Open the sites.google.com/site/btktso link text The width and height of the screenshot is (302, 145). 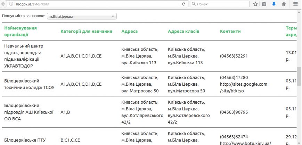pos(244,87)
